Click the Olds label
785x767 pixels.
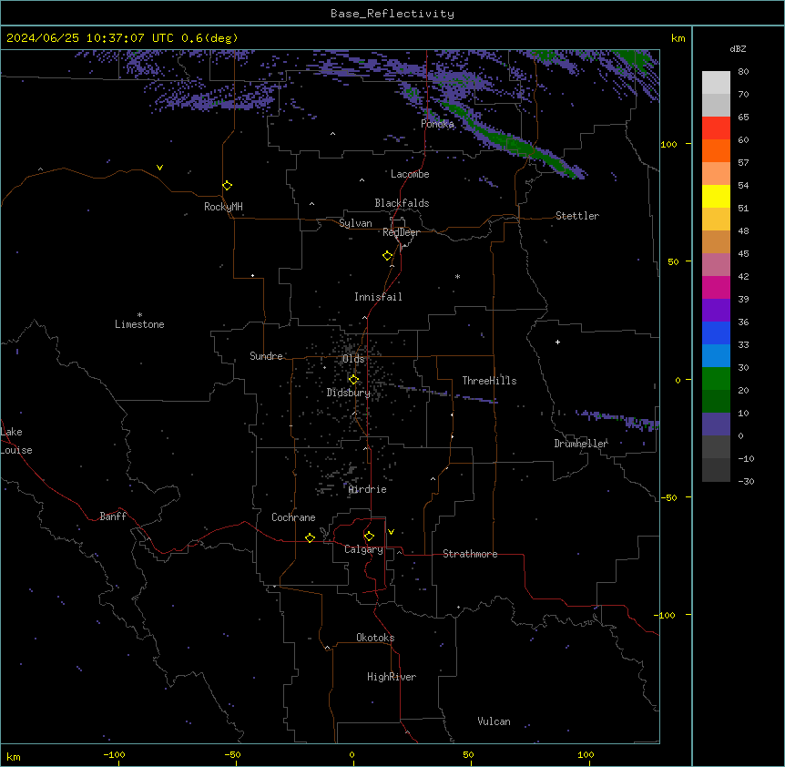pyautogui.click(x=353, y=359)
